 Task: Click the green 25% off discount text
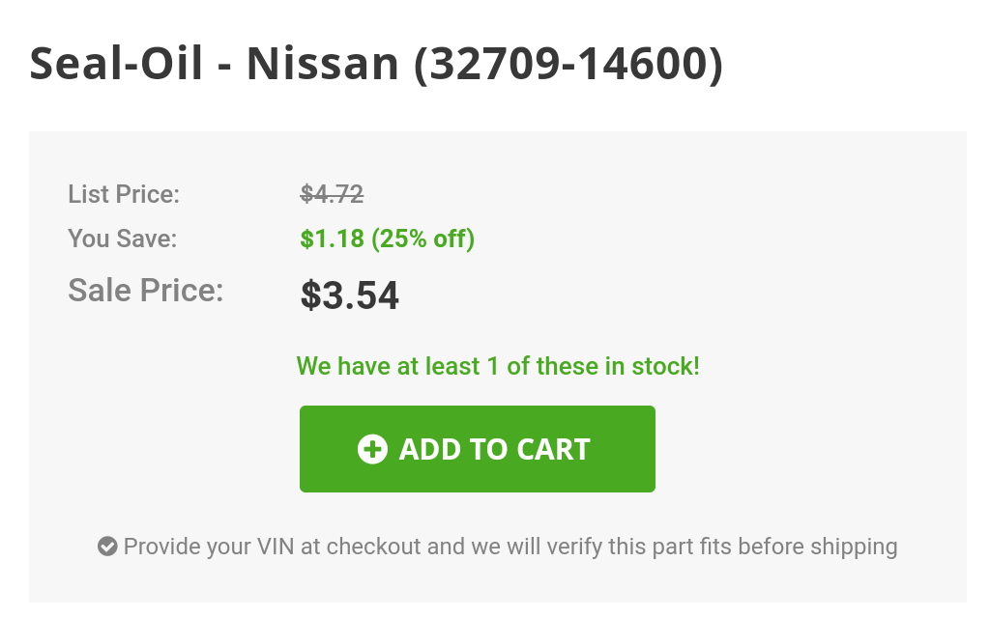coord(423,239)
